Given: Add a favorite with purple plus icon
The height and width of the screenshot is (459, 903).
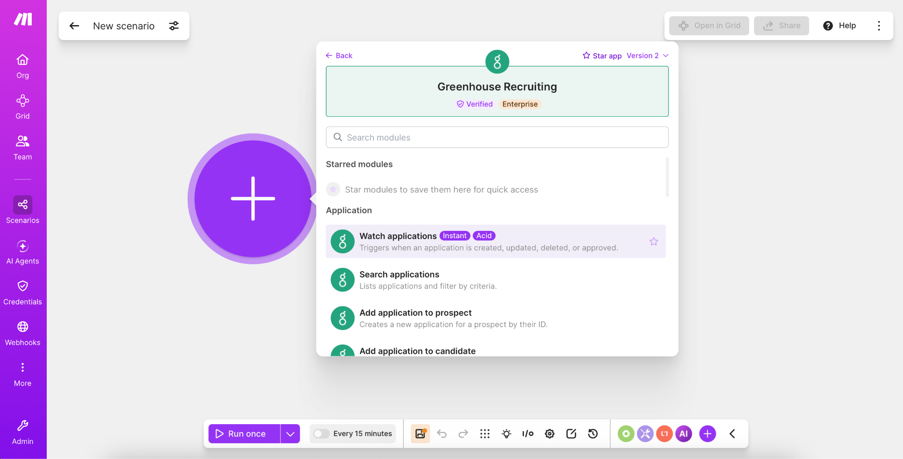Looking at the screenshot, I should pyautogui.click(x=708, y=434).
